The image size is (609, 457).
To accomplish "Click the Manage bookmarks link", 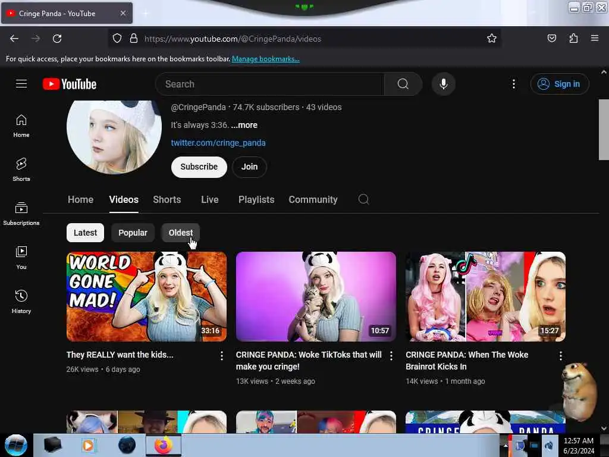I will [x=266, y=59].
